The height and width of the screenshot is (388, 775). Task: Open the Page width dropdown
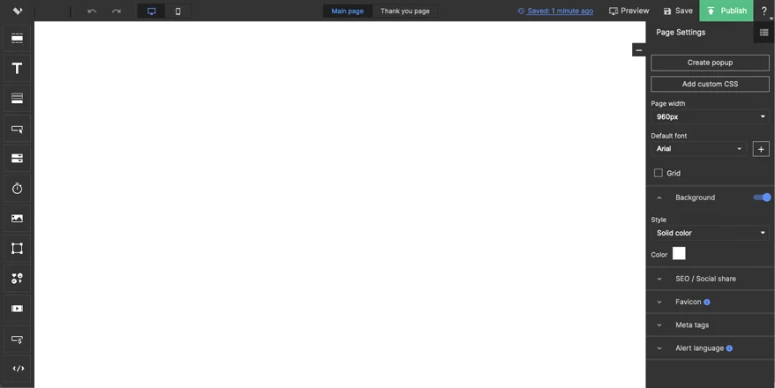(710, 116)
